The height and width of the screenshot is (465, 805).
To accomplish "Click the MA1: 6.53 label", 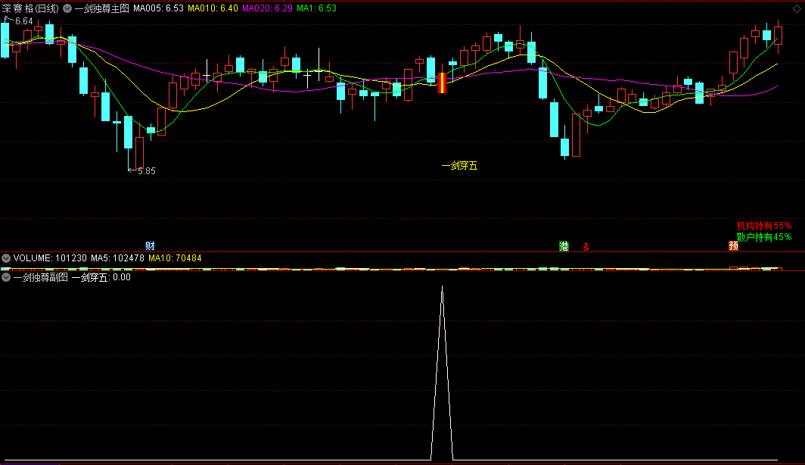I will click(316, 8).
